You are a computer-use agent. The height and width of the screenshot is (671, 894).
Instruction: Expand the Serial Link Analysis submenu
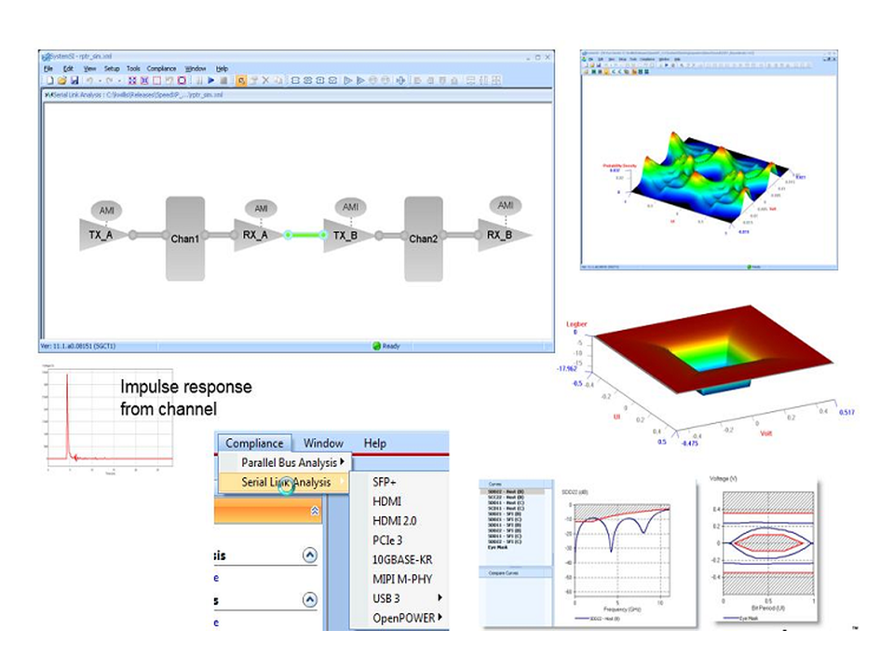[x=286, y=482]
